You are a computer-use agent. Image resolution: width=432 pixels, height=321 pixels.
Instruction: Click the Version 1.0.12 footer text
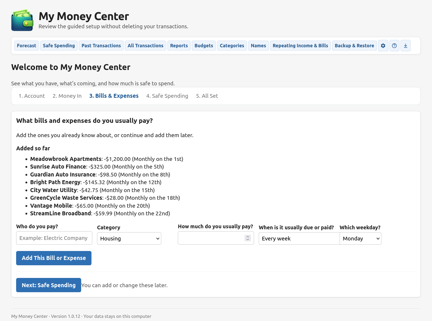(x=66, y=316)
